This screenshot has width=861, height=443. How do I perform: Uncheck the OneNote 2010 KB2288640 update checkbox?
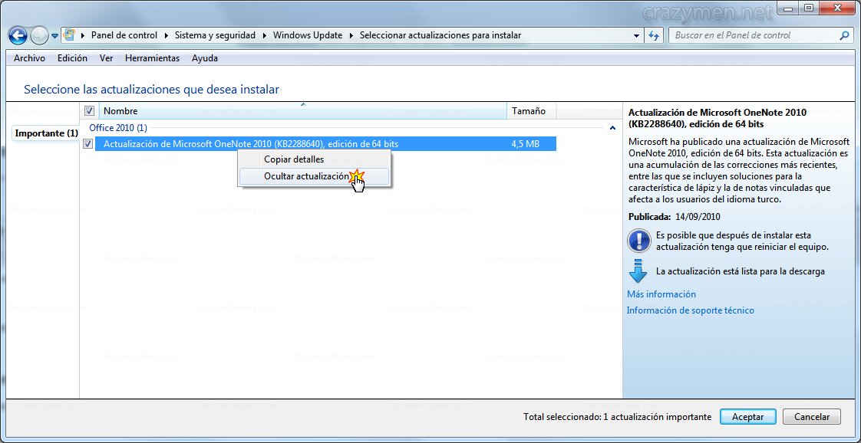click(x=87, y=143)
